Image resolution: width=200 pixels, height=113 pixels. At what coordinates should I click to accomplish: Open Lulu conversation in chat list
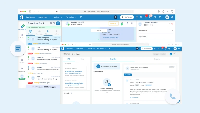click(x=43, y=50)
